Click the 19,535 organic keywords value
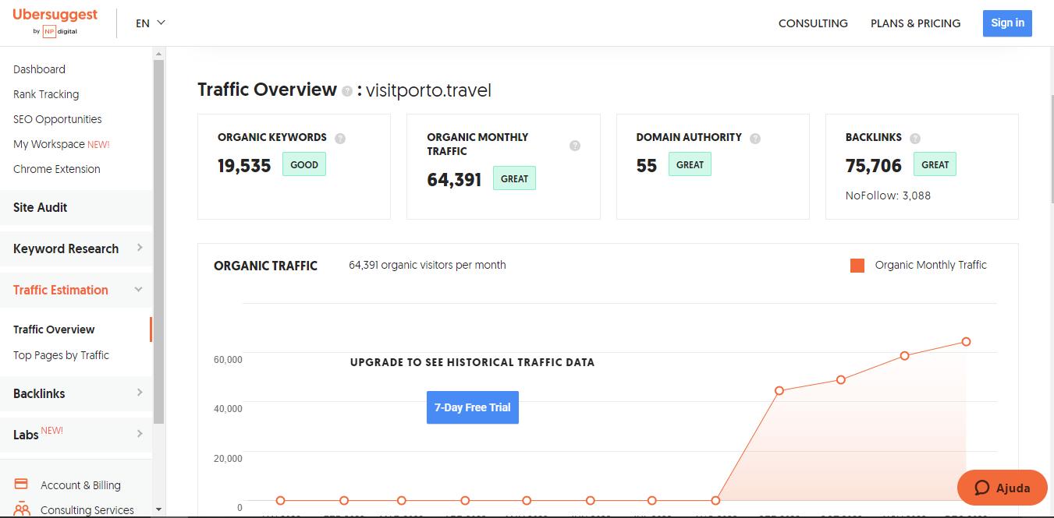Viewport: 1054px width, 518px height. point(244,165)
